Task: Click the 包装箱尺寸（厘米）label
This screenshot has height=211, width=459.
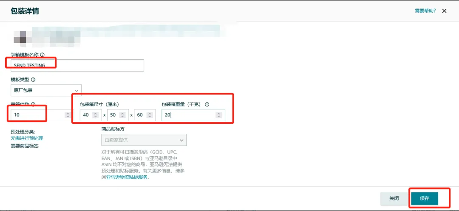Action: pos(99,104)
